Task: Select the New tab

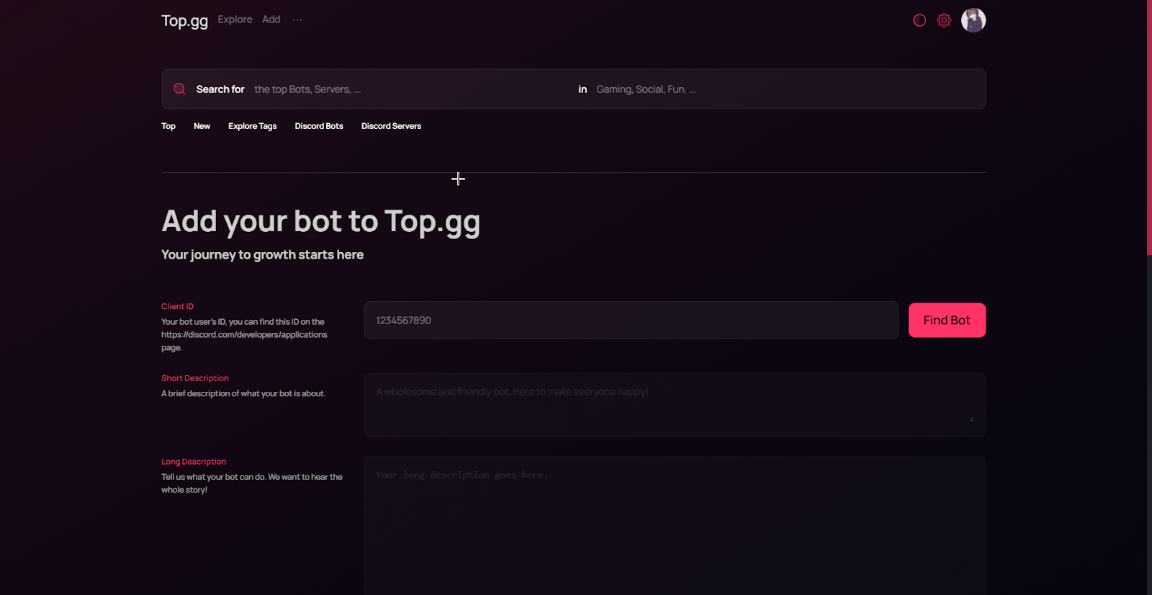Action: 202,126
